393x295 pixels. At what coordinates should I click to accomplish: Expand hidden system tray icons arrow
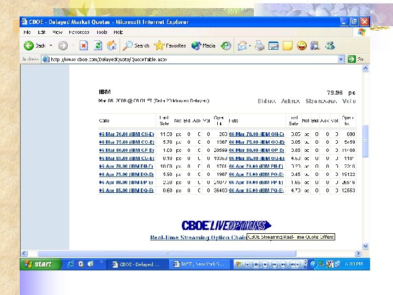(x=313, y=264)
